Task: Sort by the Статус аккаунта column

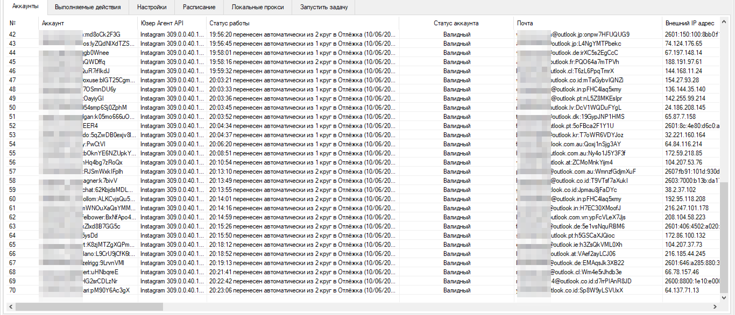Action: 456,23
